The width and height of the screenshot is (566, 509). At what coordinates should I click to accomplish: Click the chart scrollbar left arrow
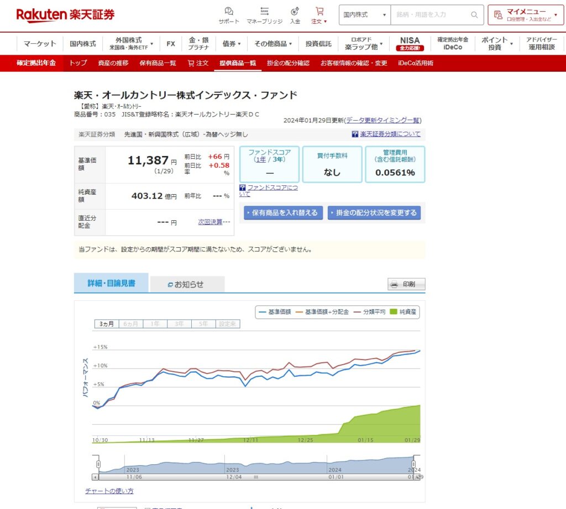click(95, 477)
